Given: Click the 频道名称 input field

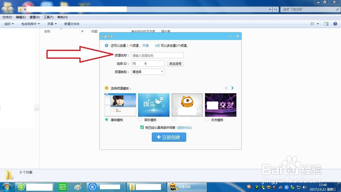Looking at the screenshot, I should 157,55.
